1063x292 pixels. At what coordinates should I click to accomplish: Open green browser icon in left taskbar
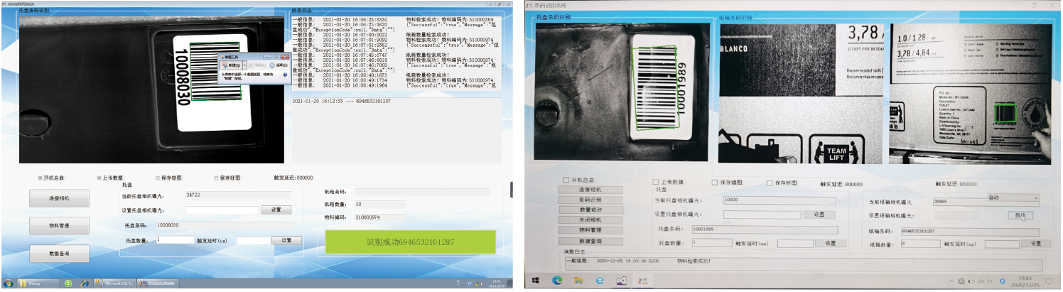click(68, 283)
